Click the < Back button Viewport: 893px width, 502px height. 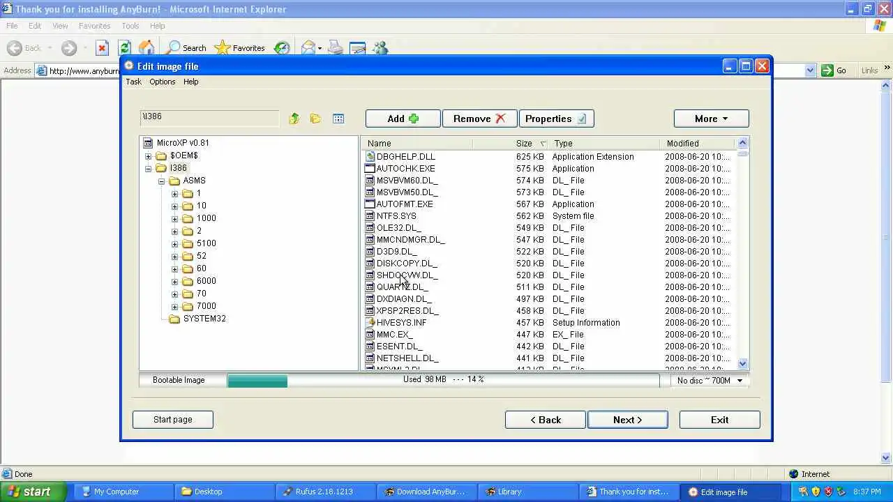click(x=545, y=420)
